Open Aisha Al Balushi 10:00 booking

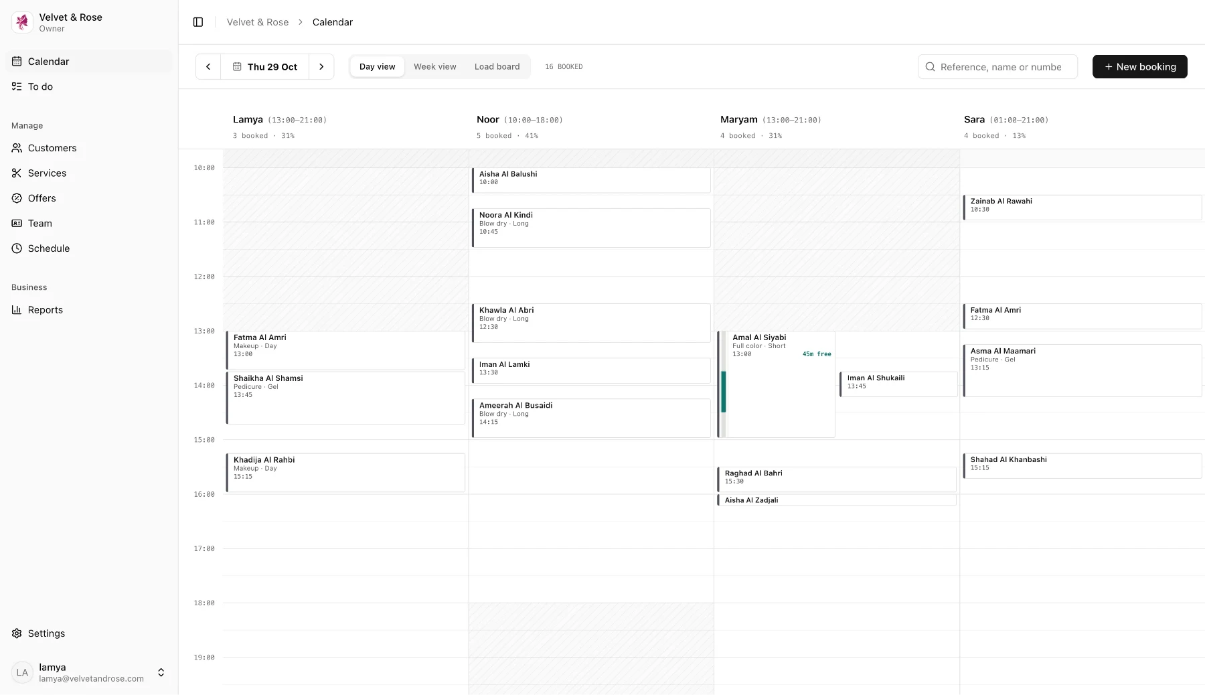[591, 180]
